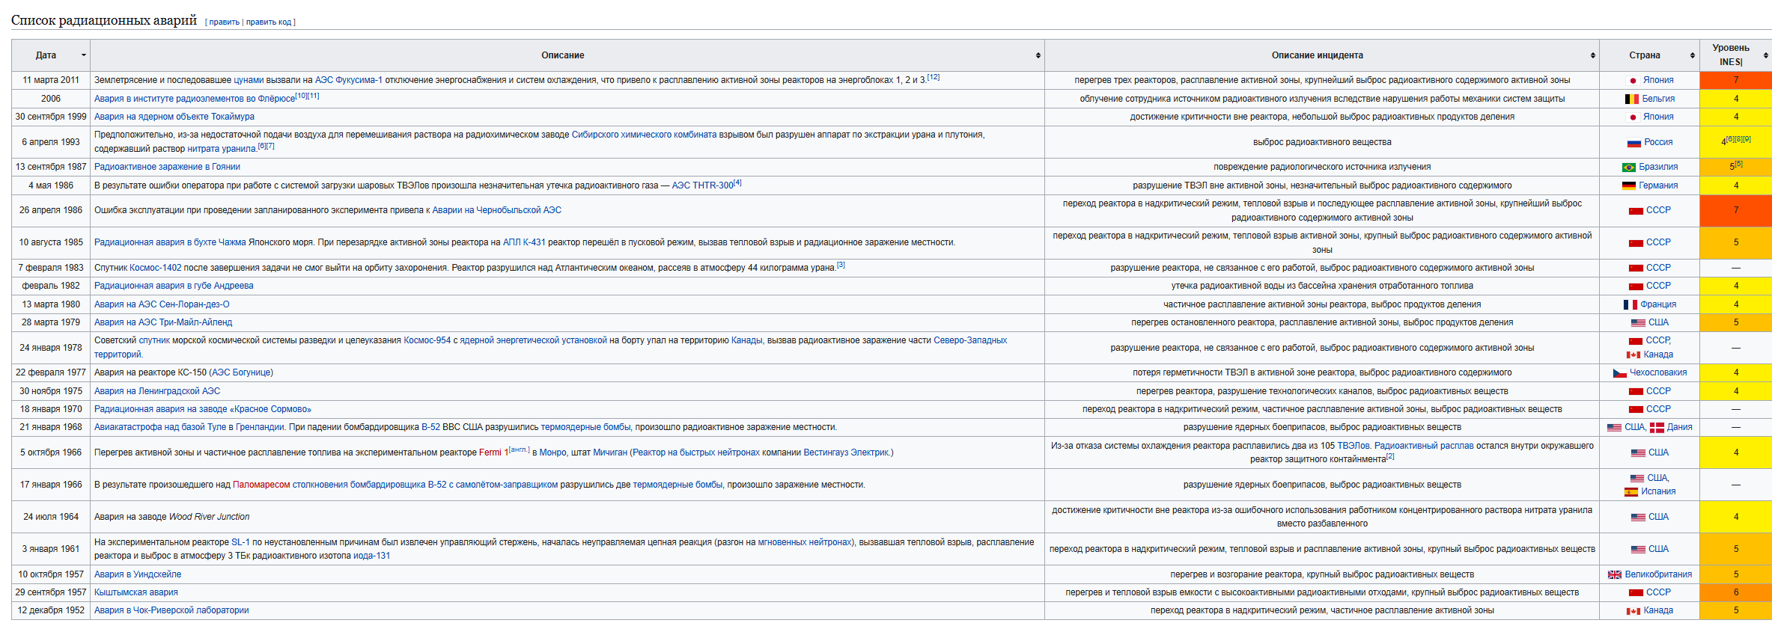This screenshot has width=1772, height=626.
Task: Open Радиационная авария в бухте Чажма link
Action: click(170, 242)
